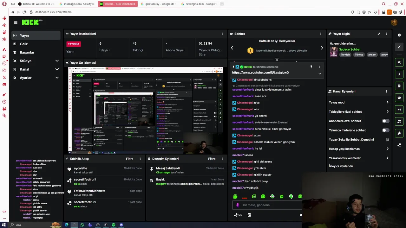Toggle channel actions widget icon in right rail
This screenshot has height=228, width=406.
[x=399, y=121]
